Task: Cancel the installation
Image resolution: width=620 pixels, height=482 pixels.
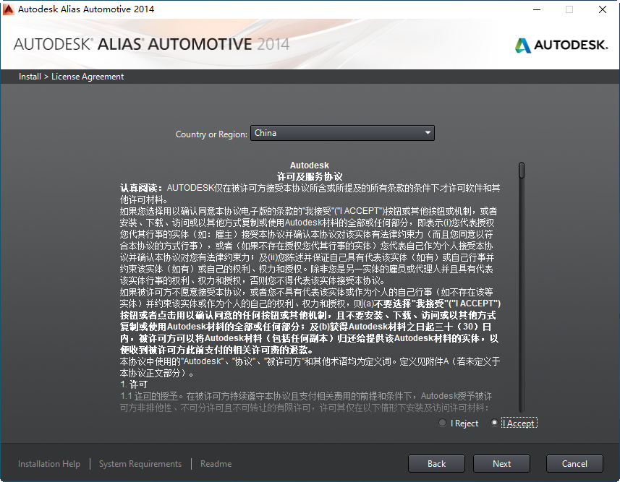Action: 574,464
